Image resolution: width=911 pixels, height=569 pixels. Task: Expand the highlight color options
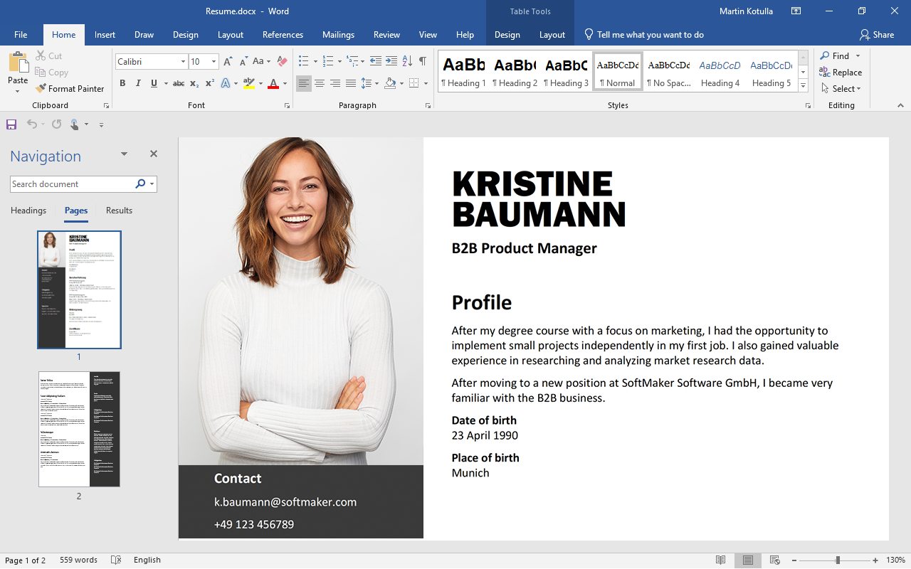[260, 83]
